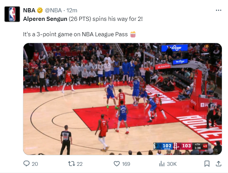The image size is (228, 173).
Task: Click the 30K views count
Action: point(172,164)
